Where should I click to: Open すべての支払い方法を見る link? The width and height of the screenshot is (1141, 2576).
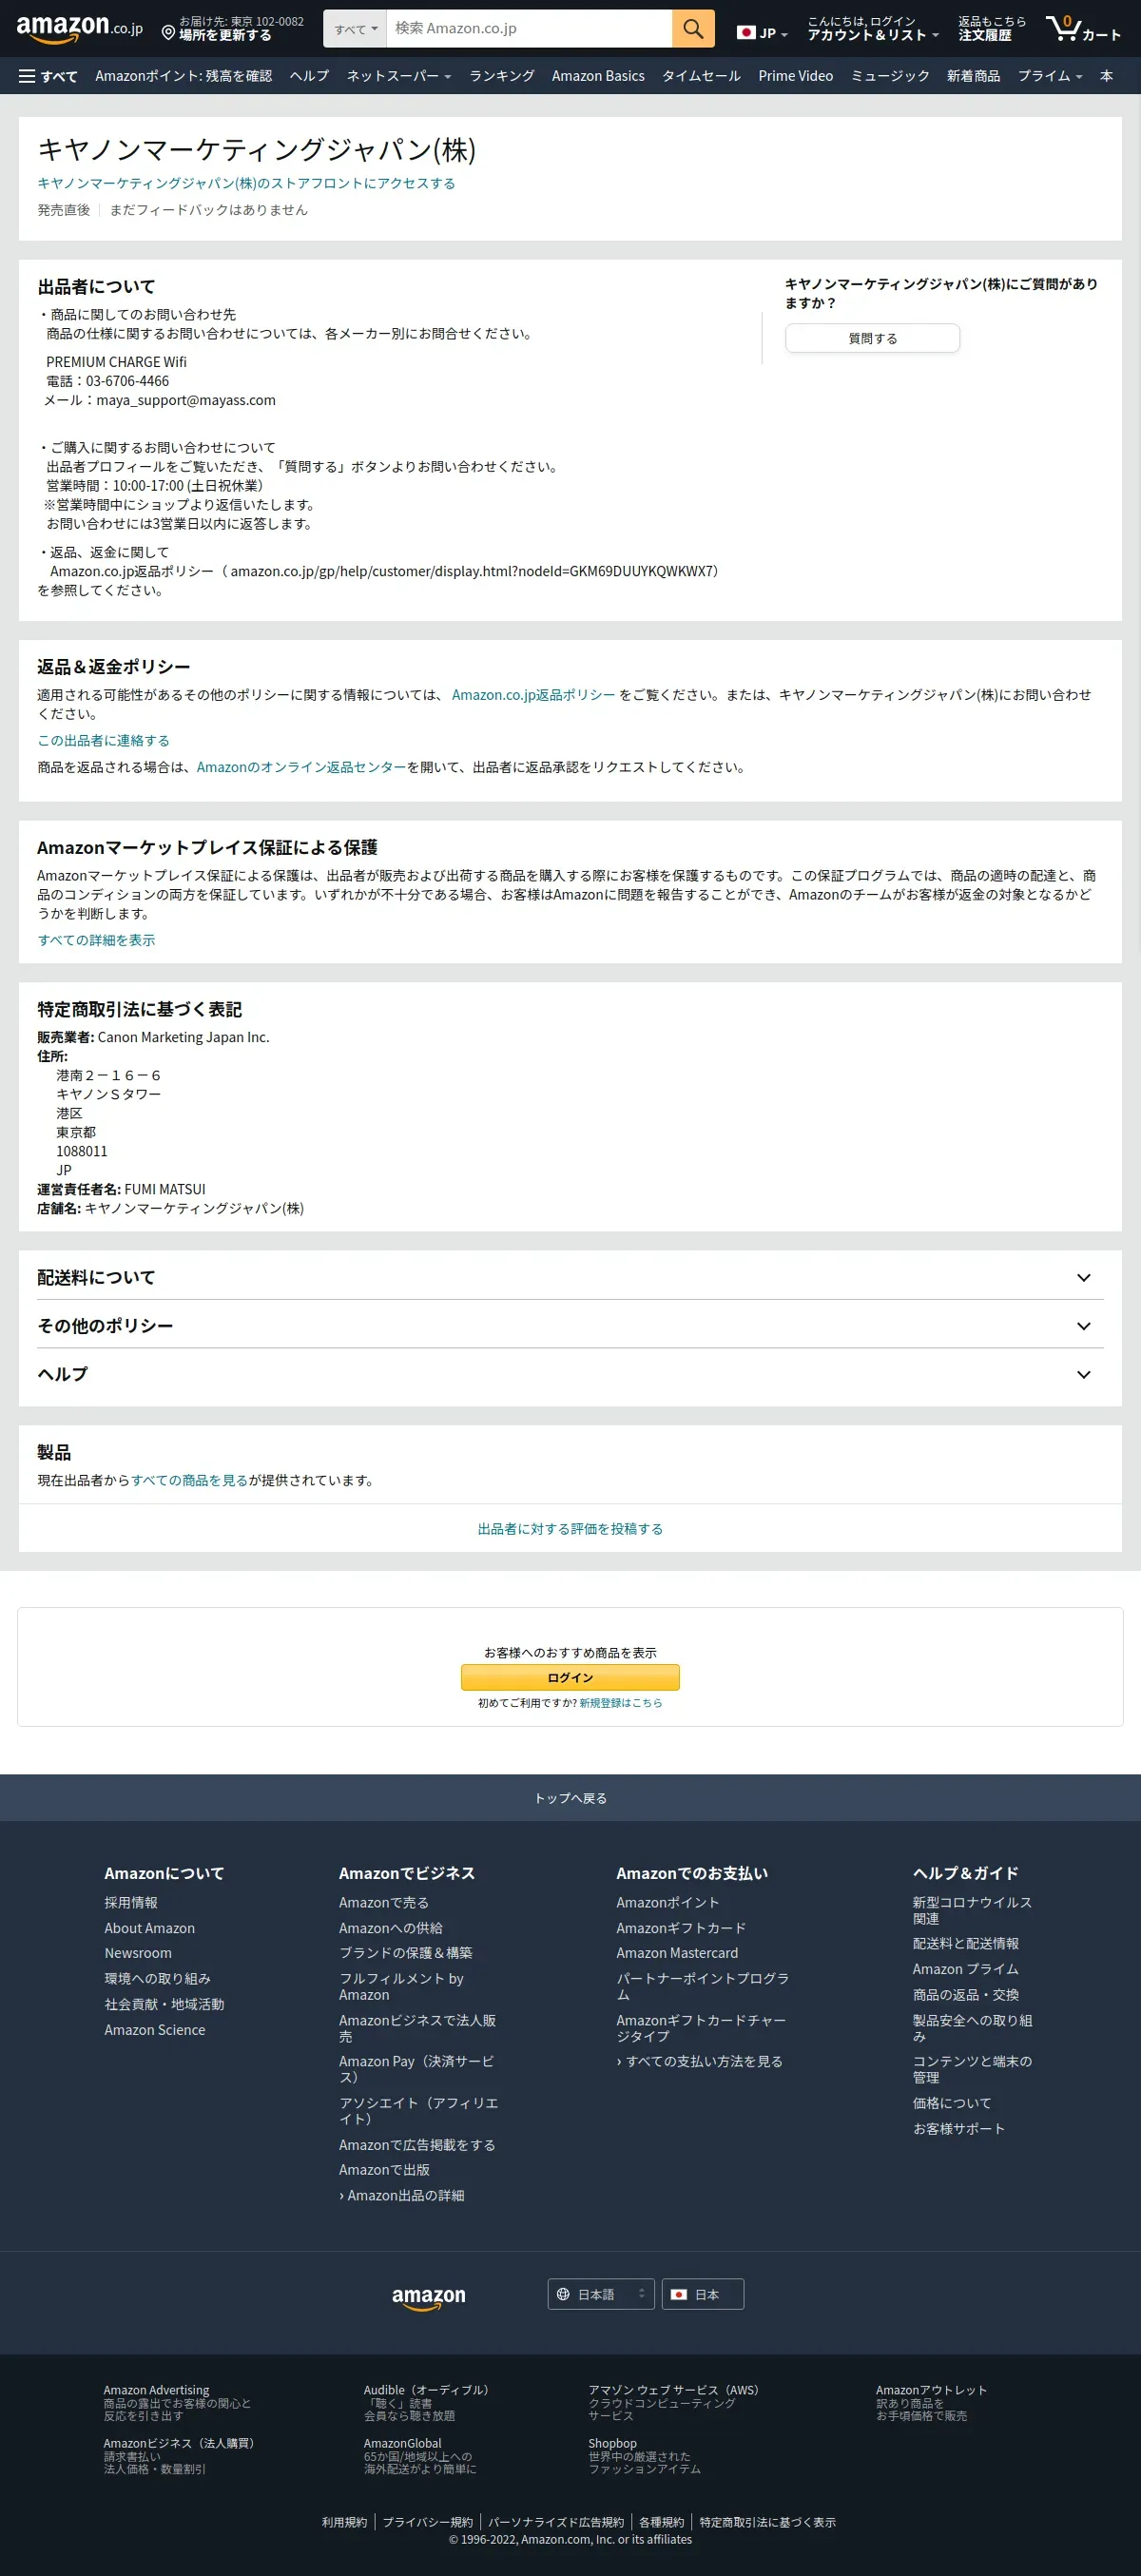click(699, 2061)
